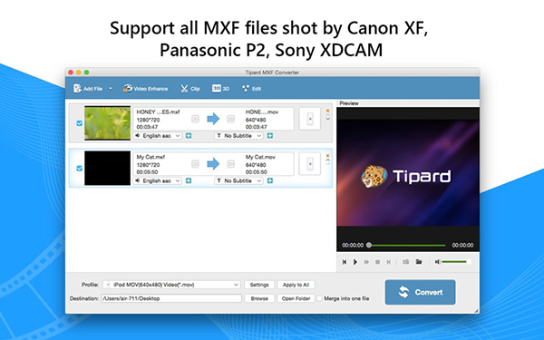
Task: Click the Browse button
Action: coord(259,298)
